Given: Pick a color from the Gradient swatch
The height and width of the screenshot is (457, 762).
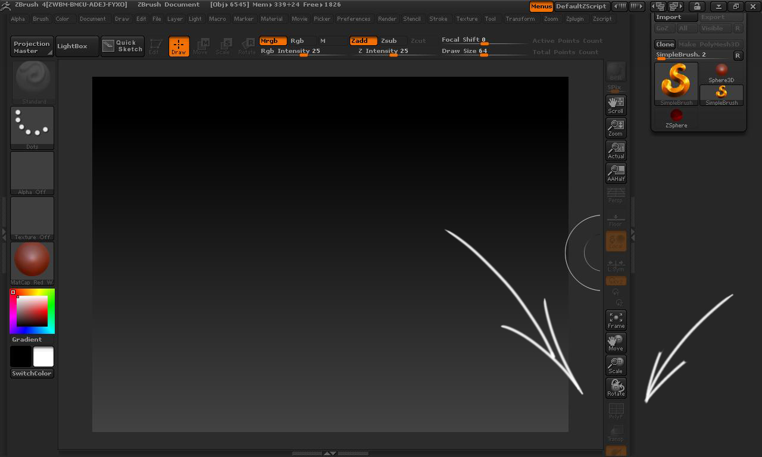Looking at the screenshot, I should click(x=32, y=311).
